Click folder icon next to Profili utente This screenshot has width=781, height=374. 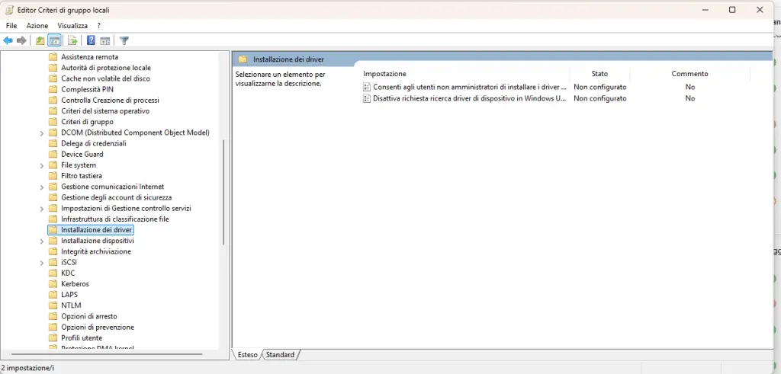coord(53,337)
